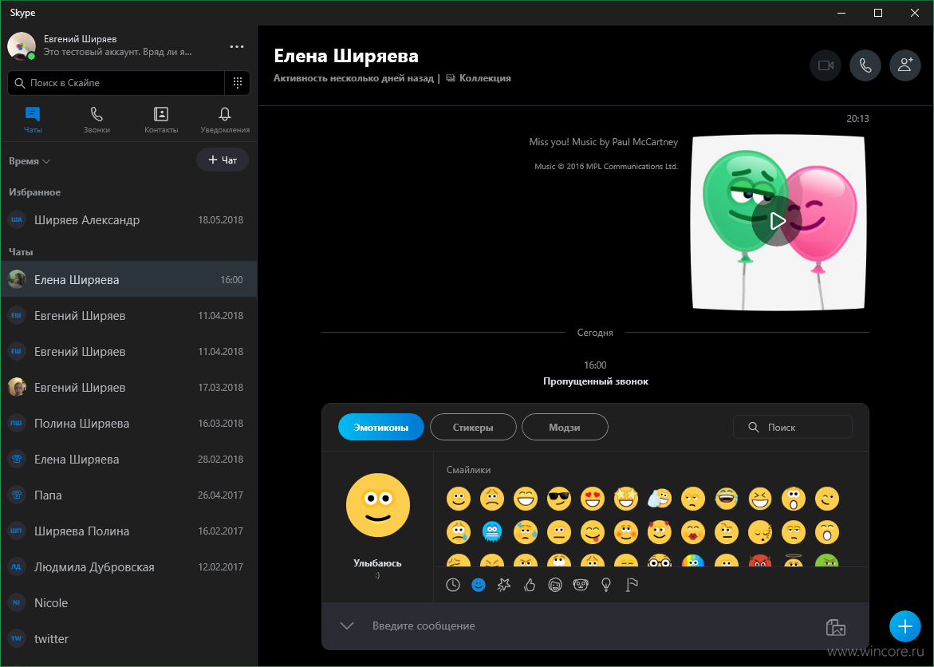Select the Эмотиконы picker tab
Image resolution: width=934 pixels, height=667 pixels.
coord(381,428)
